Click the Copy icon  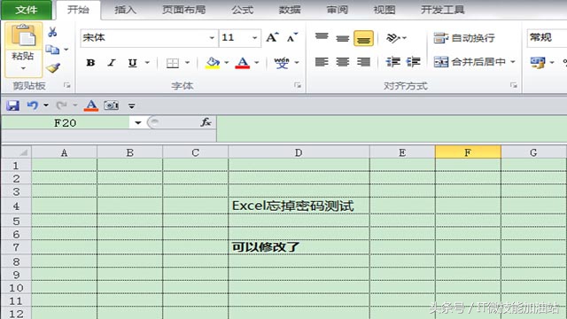52,50
